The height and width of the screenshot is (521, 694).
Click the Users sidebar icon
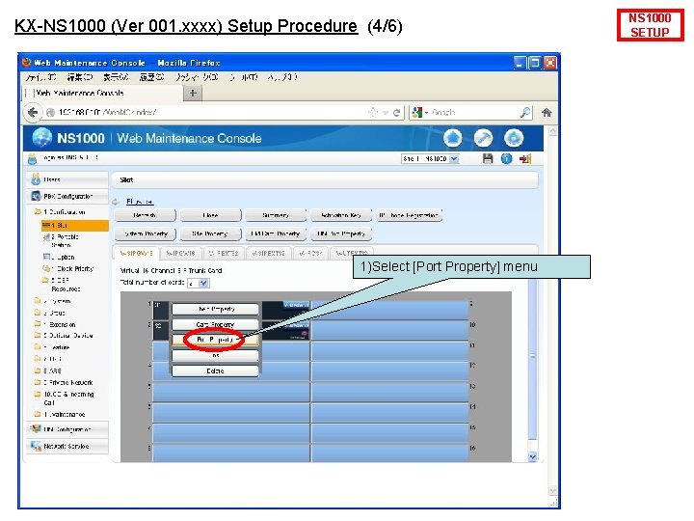[36, 179]
